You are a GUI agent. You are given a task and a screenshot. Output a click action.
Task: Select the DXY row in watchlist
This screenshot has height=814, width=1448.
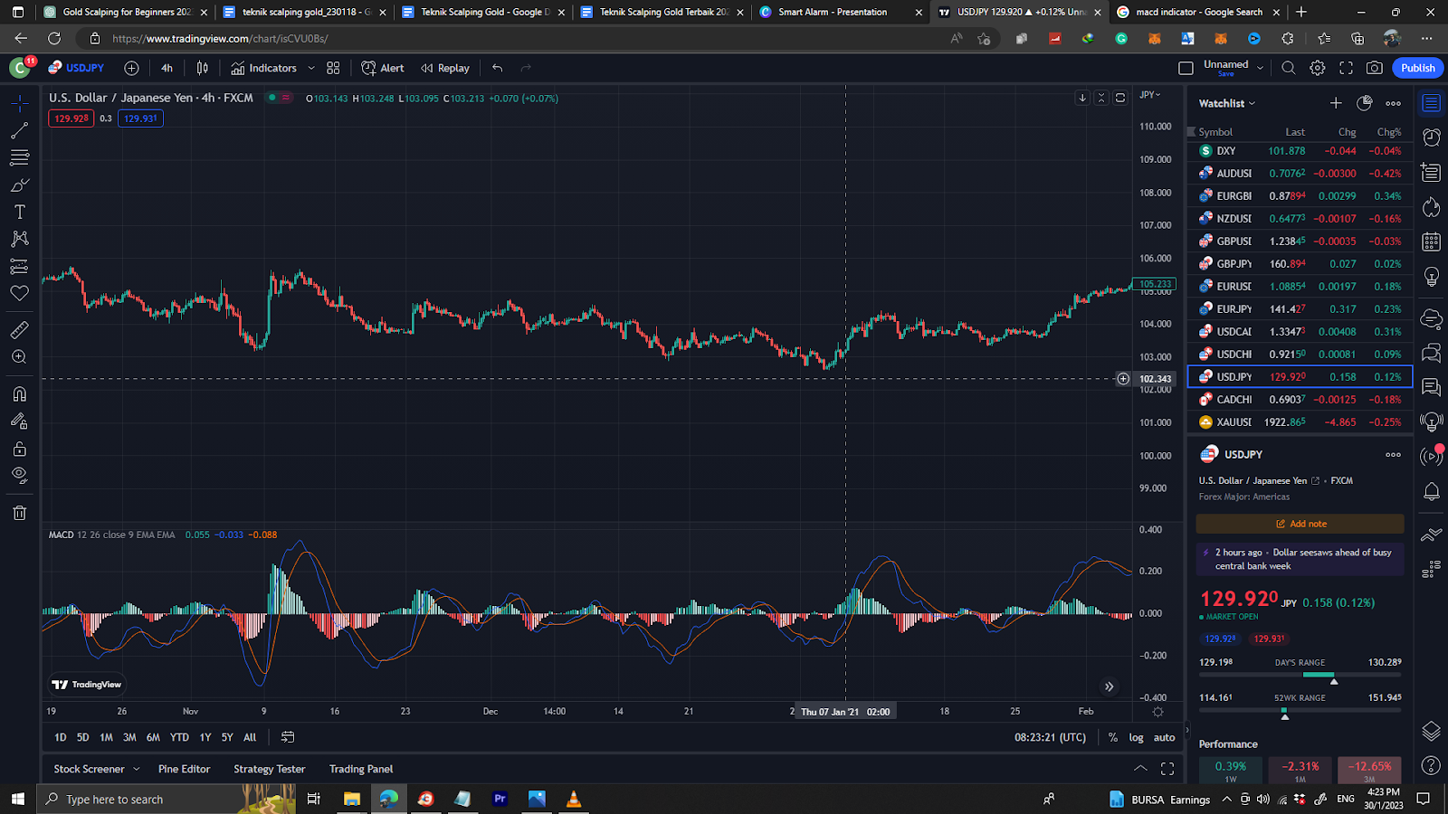(x=1300, y=151)
